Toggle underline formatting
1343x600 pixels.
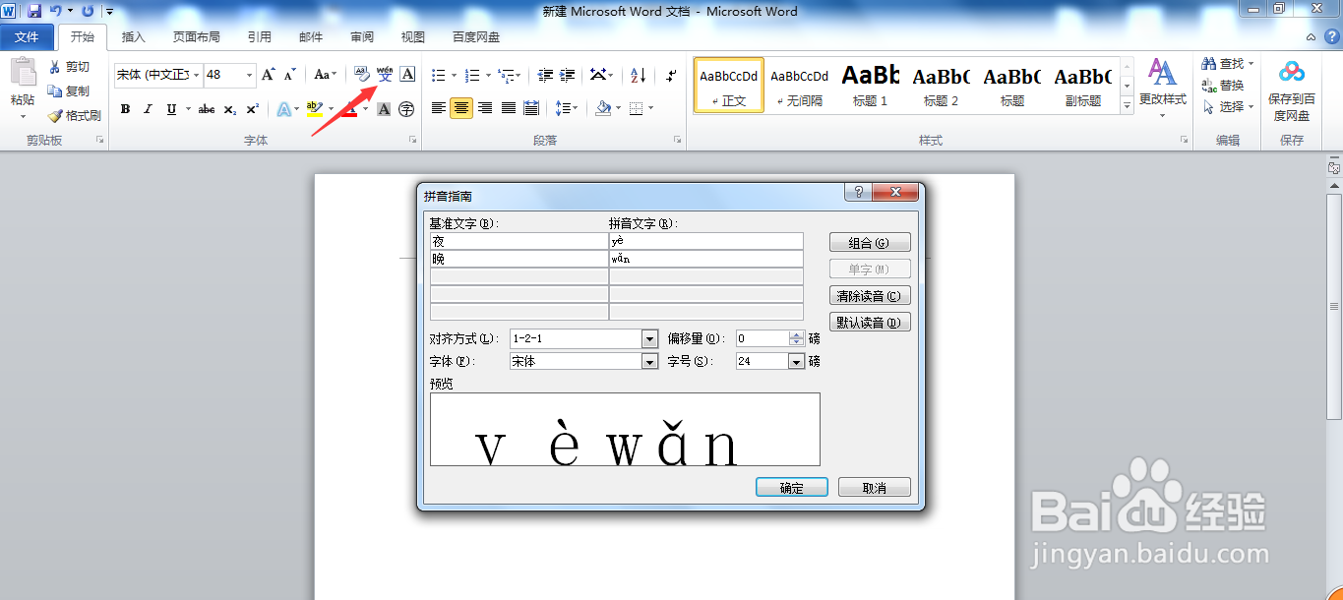169,108
